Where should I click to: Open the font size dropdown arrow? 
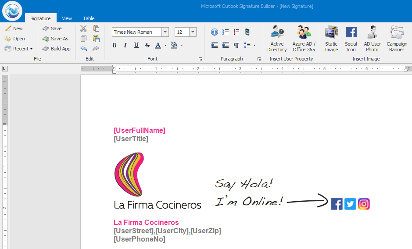193,32
